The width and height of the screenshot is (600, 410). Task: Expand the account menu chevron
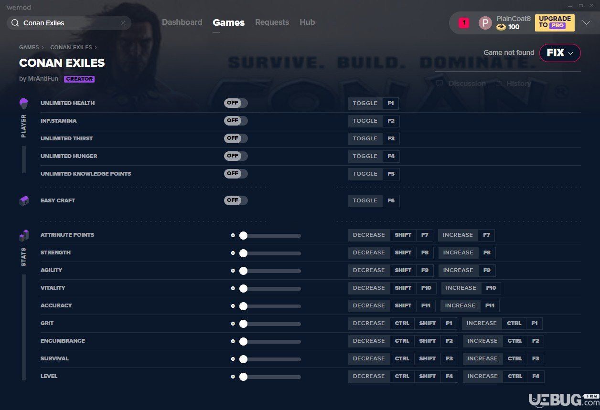tap(587, 23)
